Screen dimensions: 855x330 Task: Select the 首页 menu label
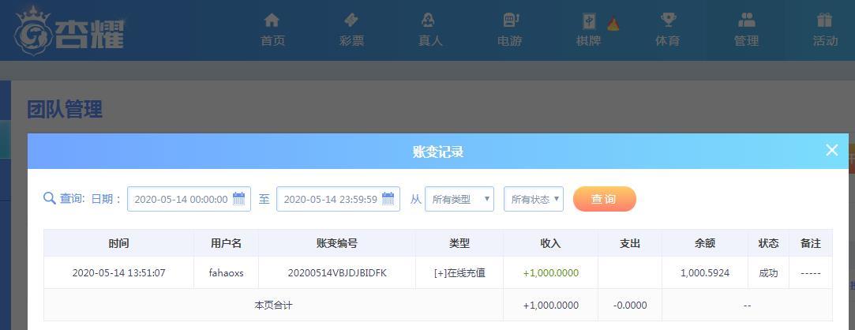click(272, 41)
